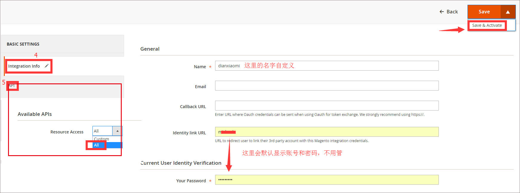Click the Resource Access label

click(67, 132)
